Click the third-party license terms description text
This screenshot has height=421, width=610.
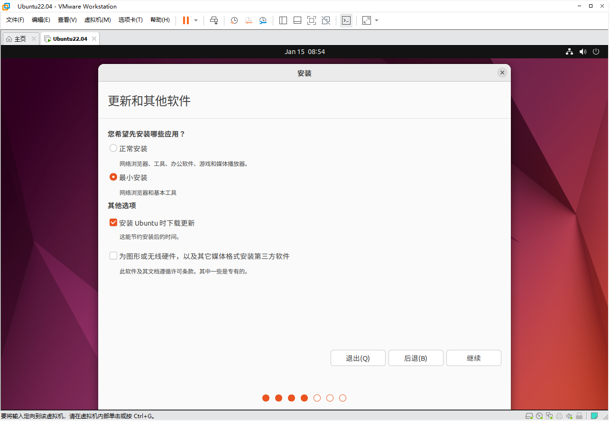(184, 272)
